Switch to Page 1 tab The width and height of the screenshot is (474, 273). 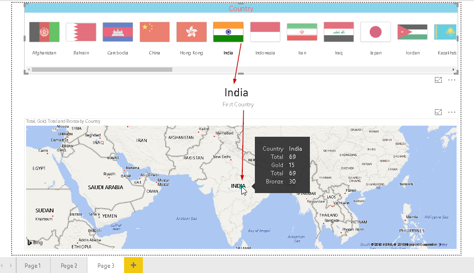point(33,265)
